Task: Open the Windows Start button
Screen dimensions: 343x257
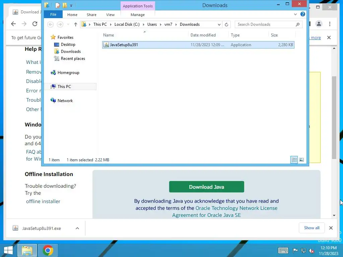Action: (x=8, y=250)
